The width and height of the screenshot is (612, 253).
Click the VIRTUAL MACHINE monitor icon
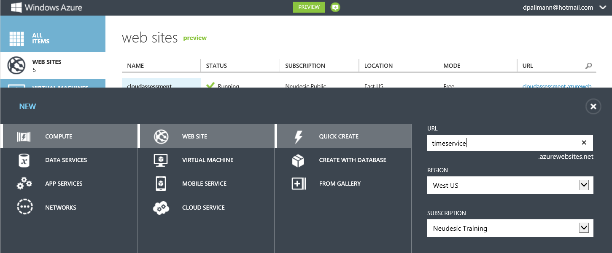point(161,160)
